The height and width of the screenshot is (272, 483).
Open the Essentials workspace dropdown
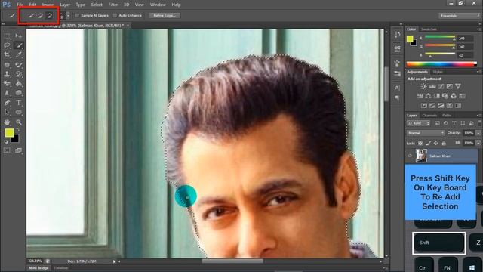[x=459, y=16]
